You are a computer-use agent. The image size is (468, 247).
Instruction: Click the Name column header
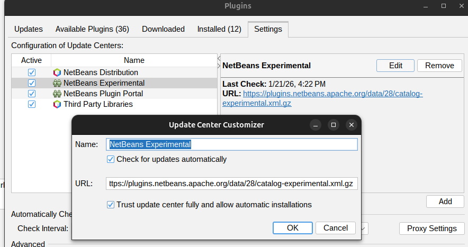coord(134,60)
